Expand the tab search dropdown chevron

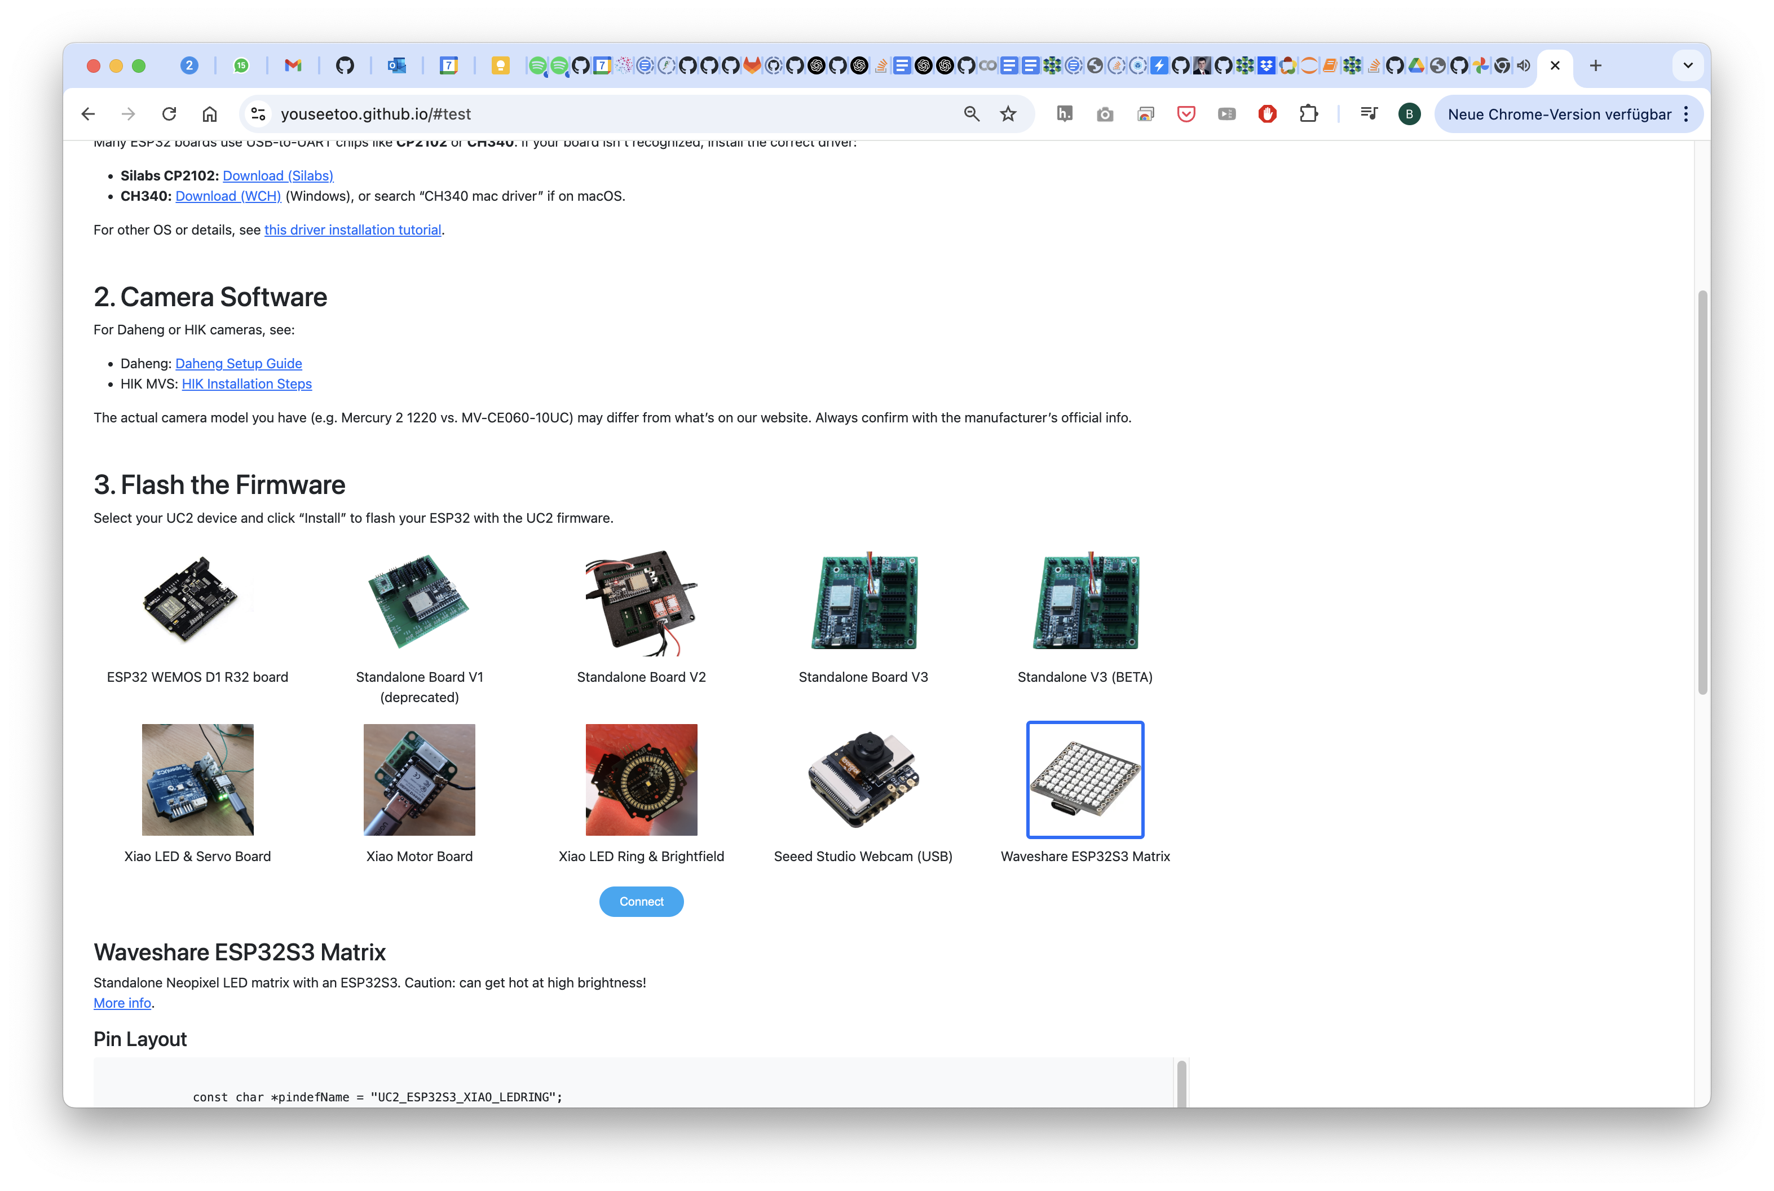[1687, 65]
